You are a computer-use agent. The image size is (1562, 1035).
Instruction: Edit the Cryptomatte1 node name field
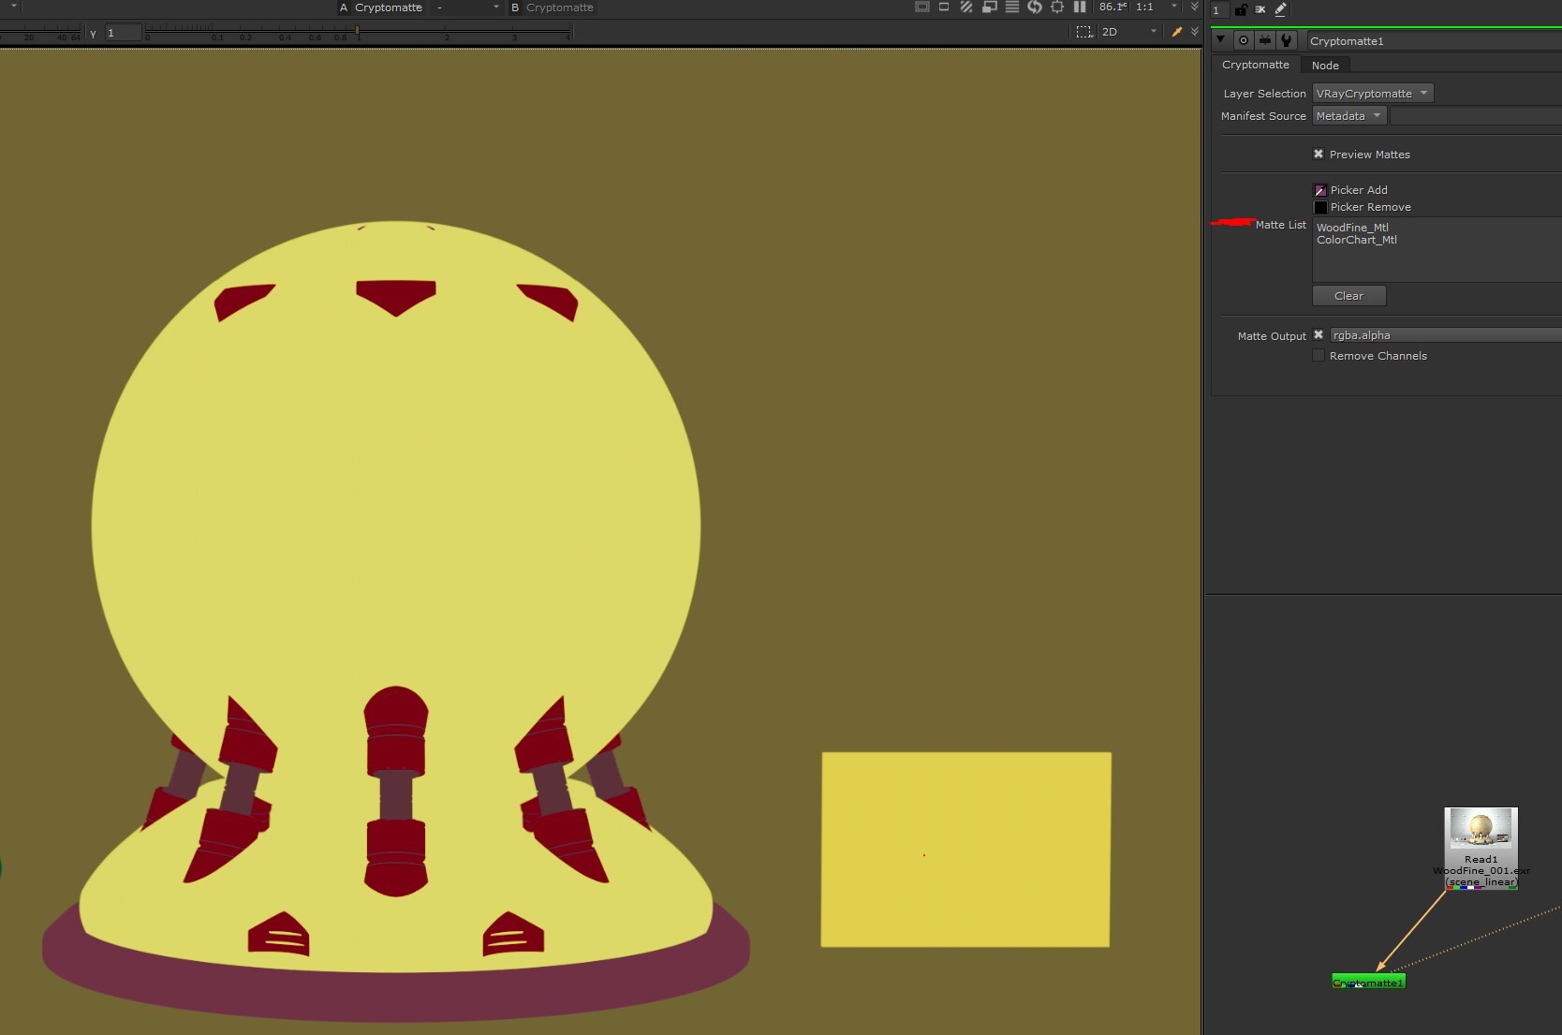[1434, 41]
